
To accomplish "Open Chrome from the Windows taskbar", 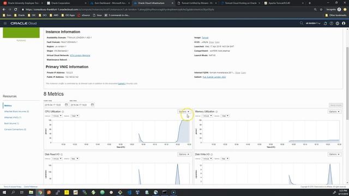I will pyautogui.click(x=40, y=192).
